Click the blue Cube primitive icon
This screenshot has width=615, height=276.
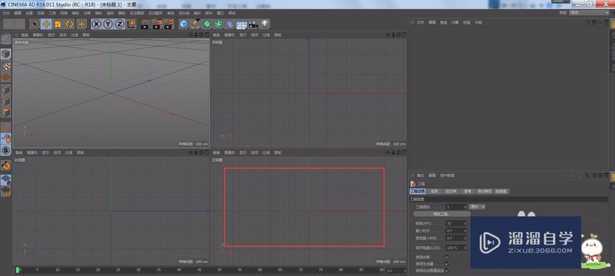point(183,25)
